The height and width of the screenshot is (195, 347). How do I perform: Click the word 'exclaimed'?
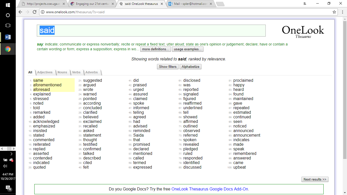point(92,122)
